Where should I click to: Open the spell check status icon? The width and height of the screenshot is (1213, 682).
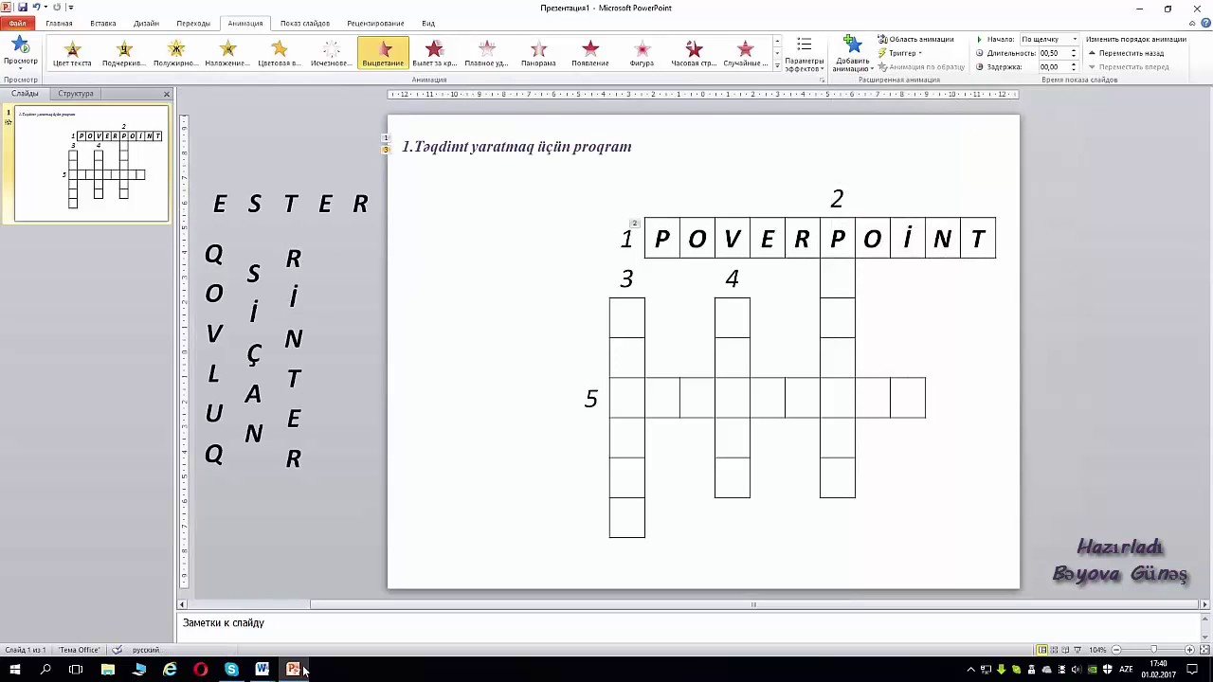(x=118, y=650)
